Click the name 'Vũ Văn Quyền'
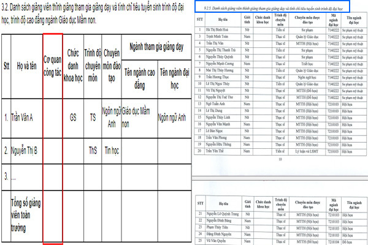 coord(216,241)
